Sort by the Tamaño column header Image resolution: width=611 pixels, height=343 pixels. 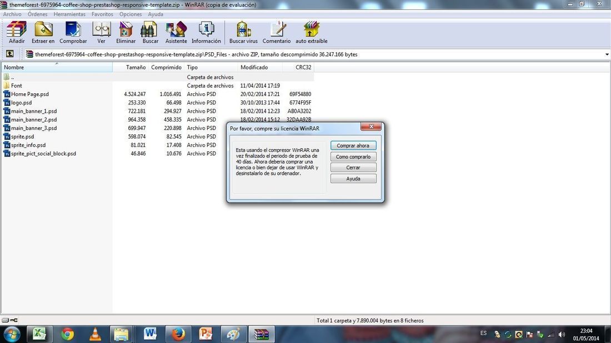click(x=131, y=67)
